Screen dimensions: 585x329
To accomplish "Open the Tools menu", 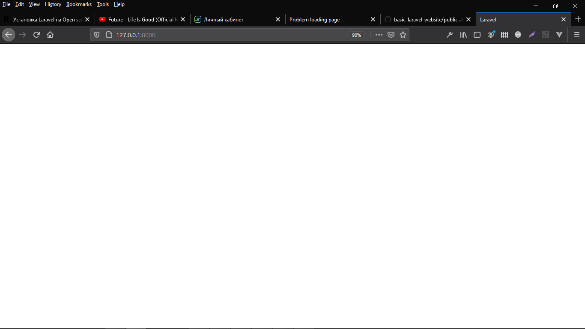I will point(103,4).
